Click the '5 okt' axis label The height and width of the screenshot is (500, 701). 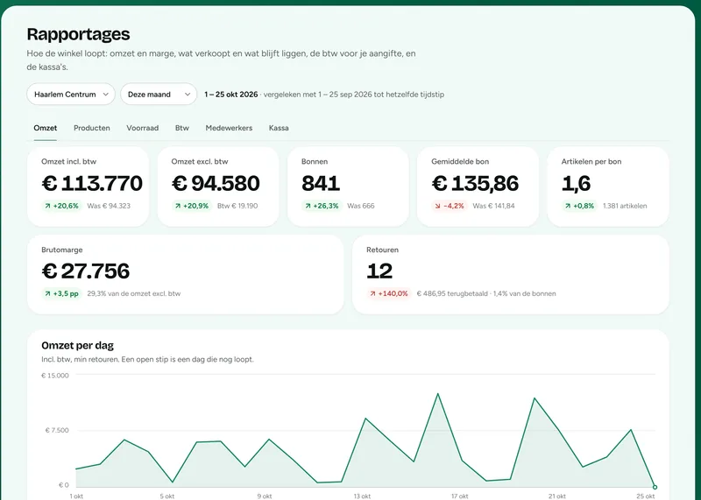[x=167, y=496]
